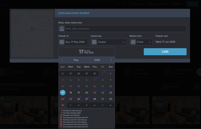This screenshot has height=129, width=201.
Task: Click the location pin icon in search field
Action: [x=62, y=29]
